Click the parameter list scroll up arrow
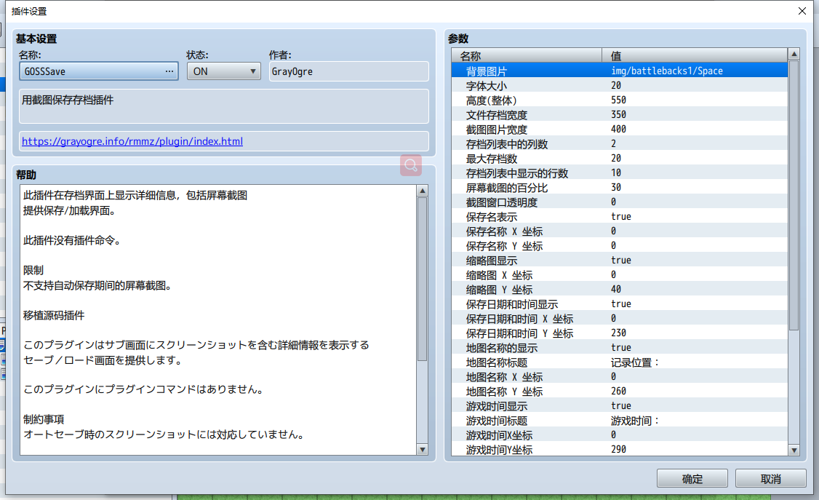 794,54
